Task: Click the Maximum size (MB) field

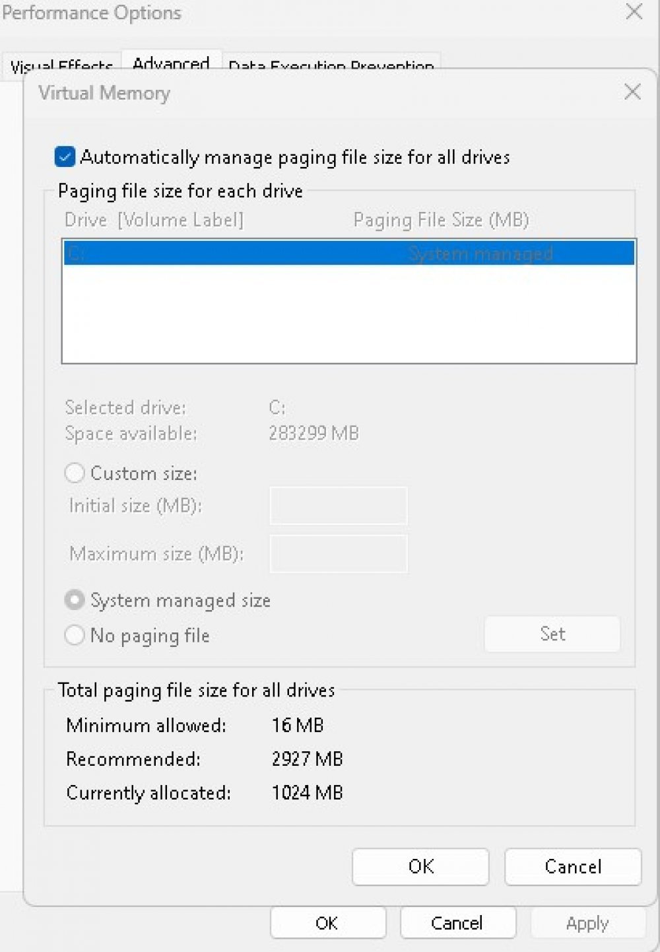Action: coord(339,553)
